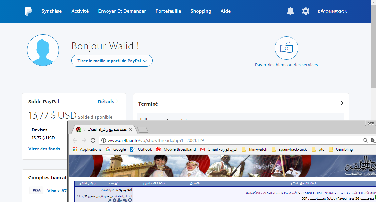Open Envoyer Et Demander
Image resolution: width=376 pixels, height=202 pixels.
click(122, 11)
